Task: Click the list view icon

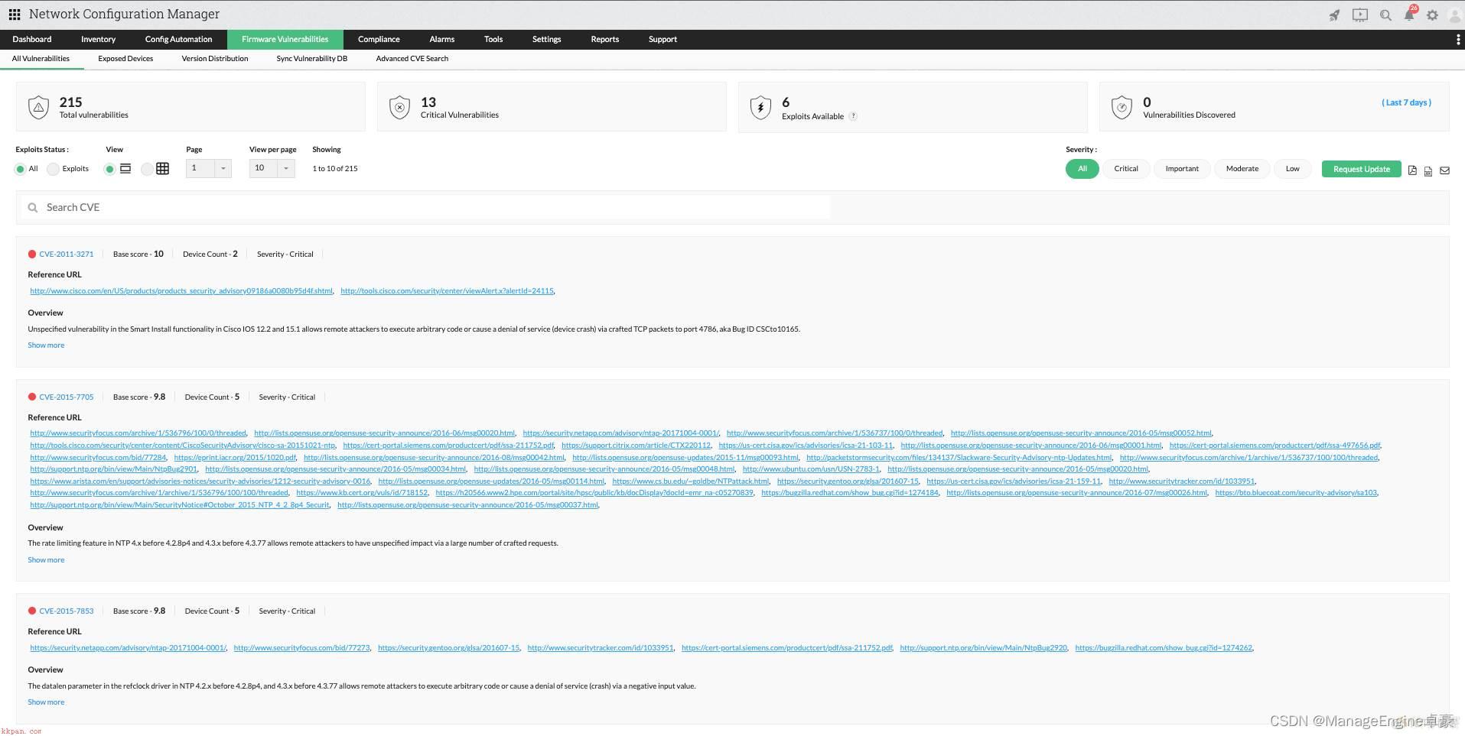Action: [x=125, y=168]
